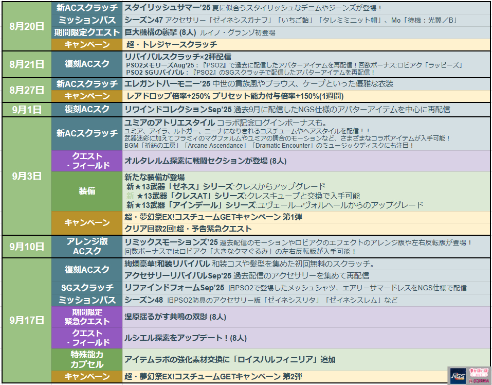Click "リバイバルスクラッチ×2種配信" heading
492x385 pixels.
click(x=178, y=57)
